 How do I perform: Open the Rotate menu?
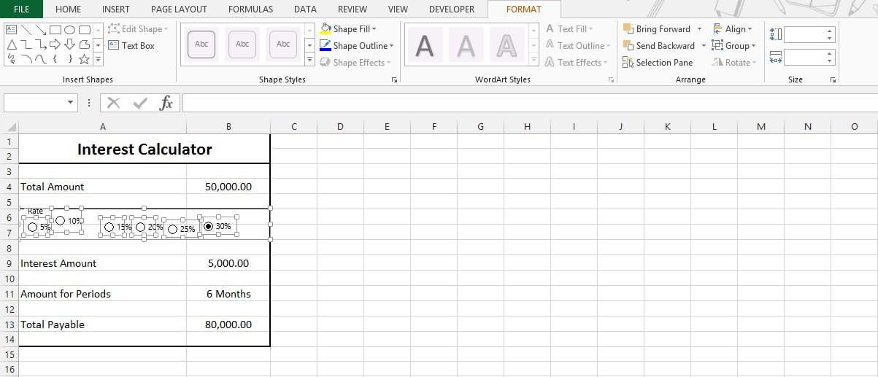click(x=735, y=63)
